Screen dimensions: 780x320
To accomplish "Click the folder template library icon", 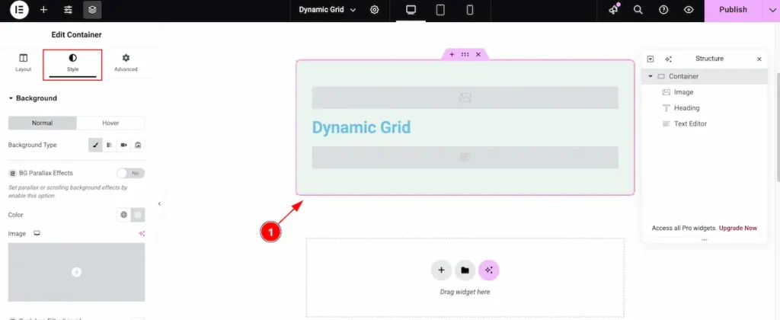I will pyautogui.click(x=465, y=270).
